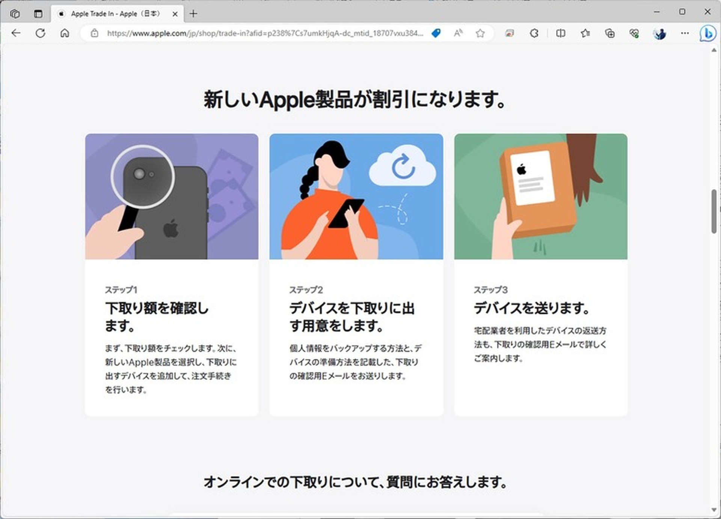This screenshot has width=721, height=519.
Task: Open Collections in the toolbar
Action: 610,33
